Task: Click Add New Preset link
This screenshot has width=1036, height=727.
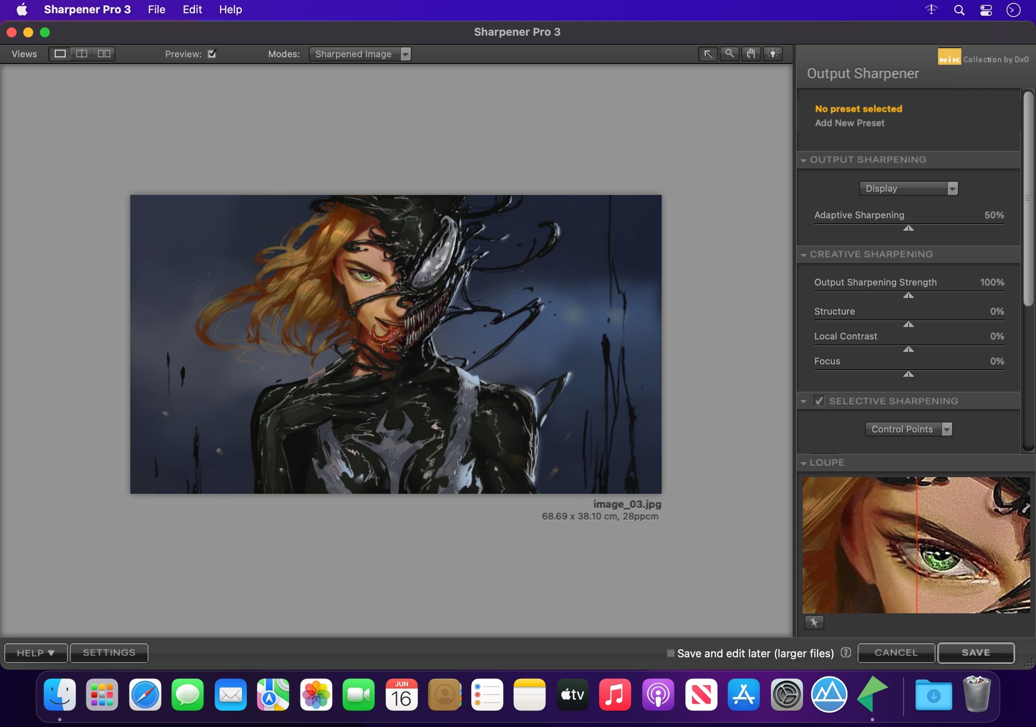Action: click(x=849, y=123)
